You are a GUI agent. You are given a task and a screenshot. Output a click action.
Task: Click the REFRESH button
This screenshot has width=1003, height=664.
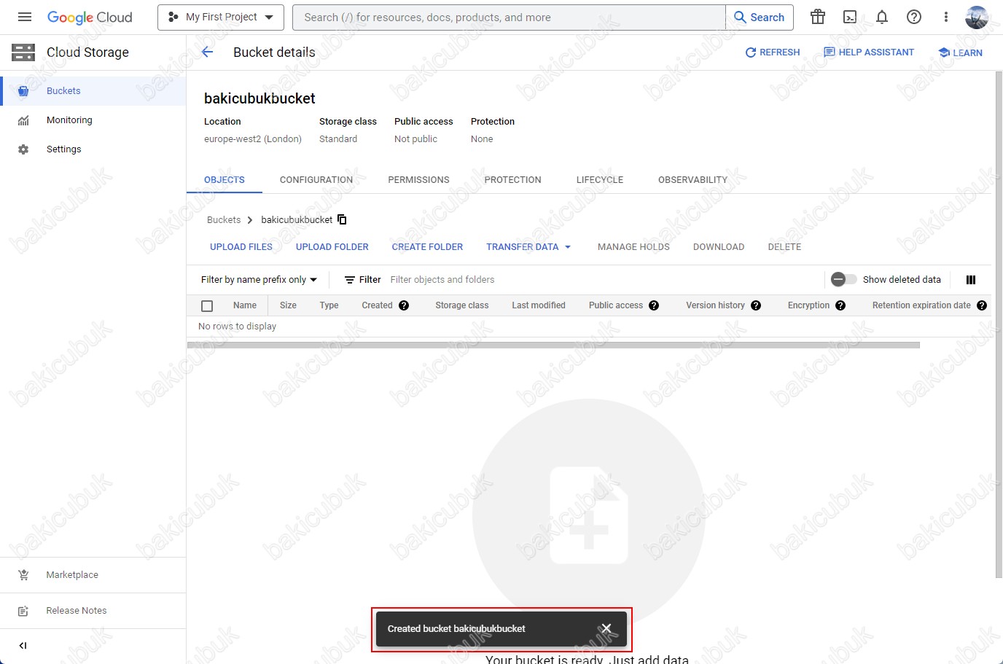(773, 52)
